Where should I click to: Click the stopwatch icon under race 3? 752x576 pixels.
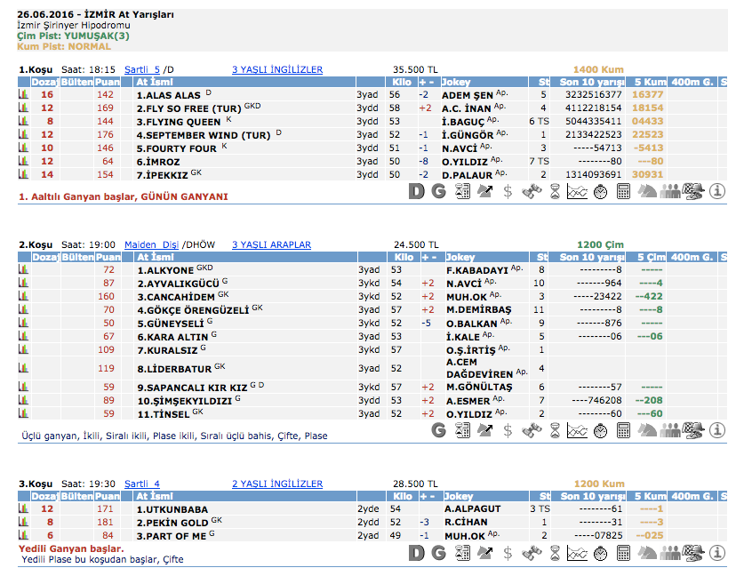pyautogui.click(x=600, y=553)
